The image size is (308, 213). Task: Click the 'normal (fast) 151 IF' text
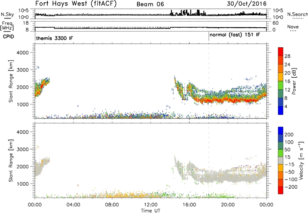coord(235,35)
